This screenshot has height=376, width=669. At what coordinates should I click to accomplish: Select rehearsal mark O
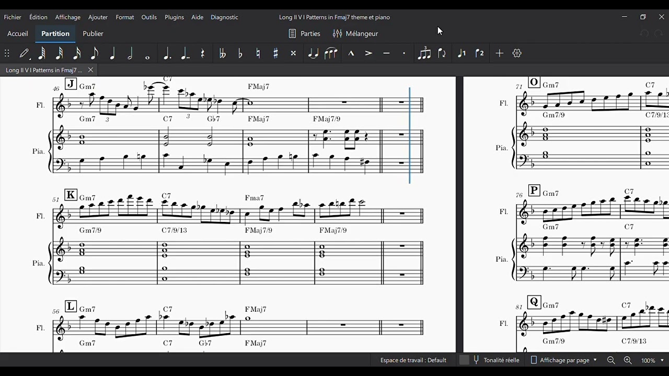(x=534, y=82)
